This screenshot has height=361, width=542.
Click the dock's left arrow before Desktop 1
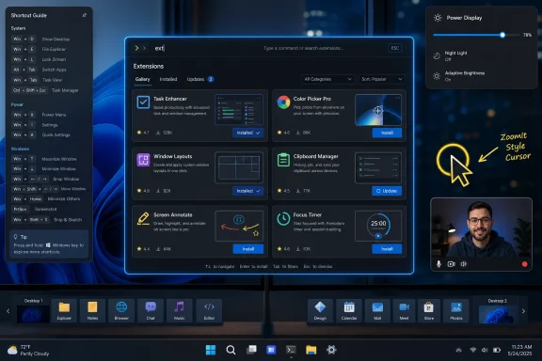click(x=8, y=311)
